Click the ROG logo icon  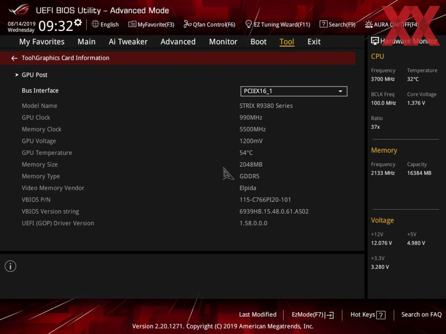point(19,10)
